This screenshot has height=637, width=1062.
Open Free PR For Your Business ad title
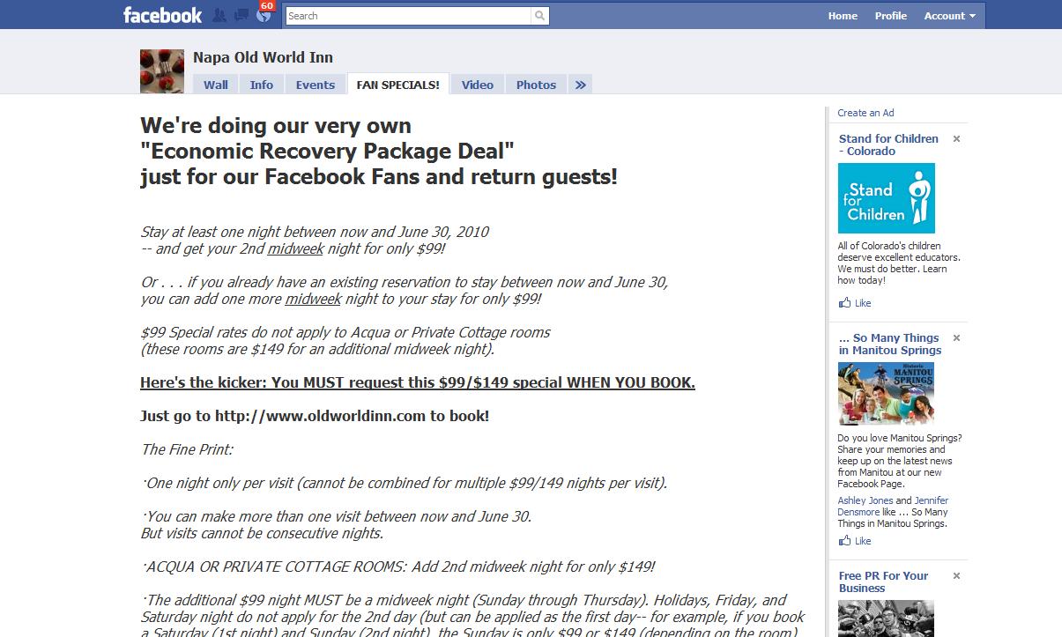[x=883, y=581]
